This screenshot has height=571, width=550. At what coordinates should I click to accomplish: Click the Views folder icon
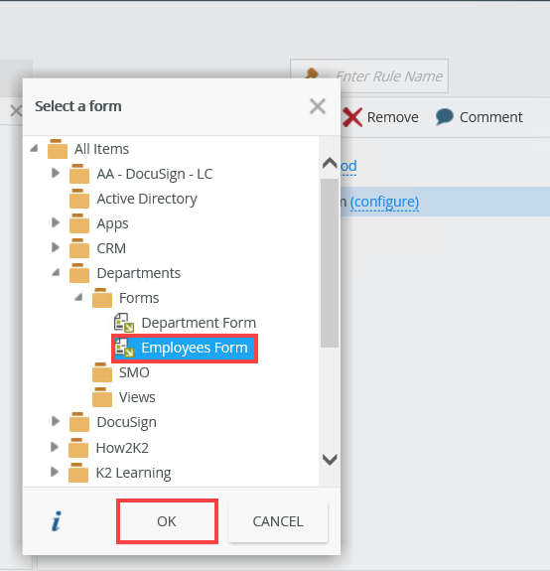tap(102, 397)
